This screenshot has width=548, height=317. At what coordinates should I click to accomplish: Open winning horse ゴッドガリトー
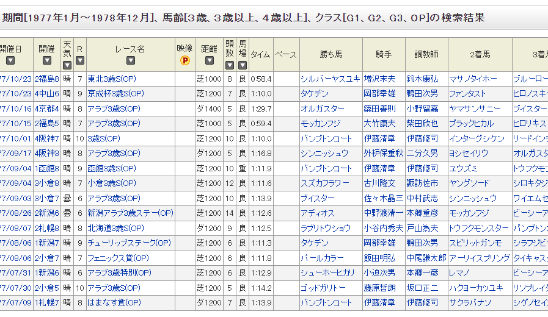(323, 288)
